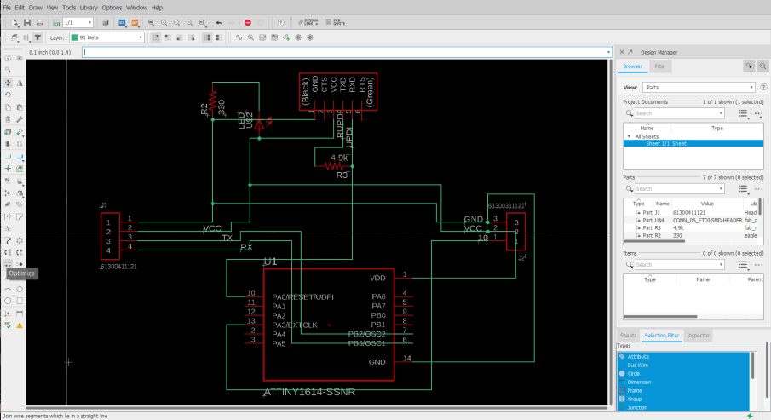Toggle the Attribute type in Selection Filter
The height and width of the screenshot is (420, 771).
[638, 356]
